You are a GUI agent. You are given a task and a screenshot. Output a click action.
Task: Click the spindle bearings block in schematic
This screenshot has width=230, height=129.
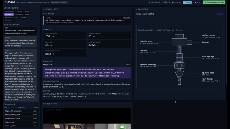[x=179, y=65]
